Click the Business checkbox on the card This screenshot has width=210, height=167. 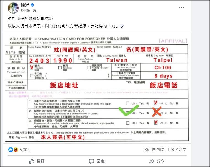pos(60,68)
